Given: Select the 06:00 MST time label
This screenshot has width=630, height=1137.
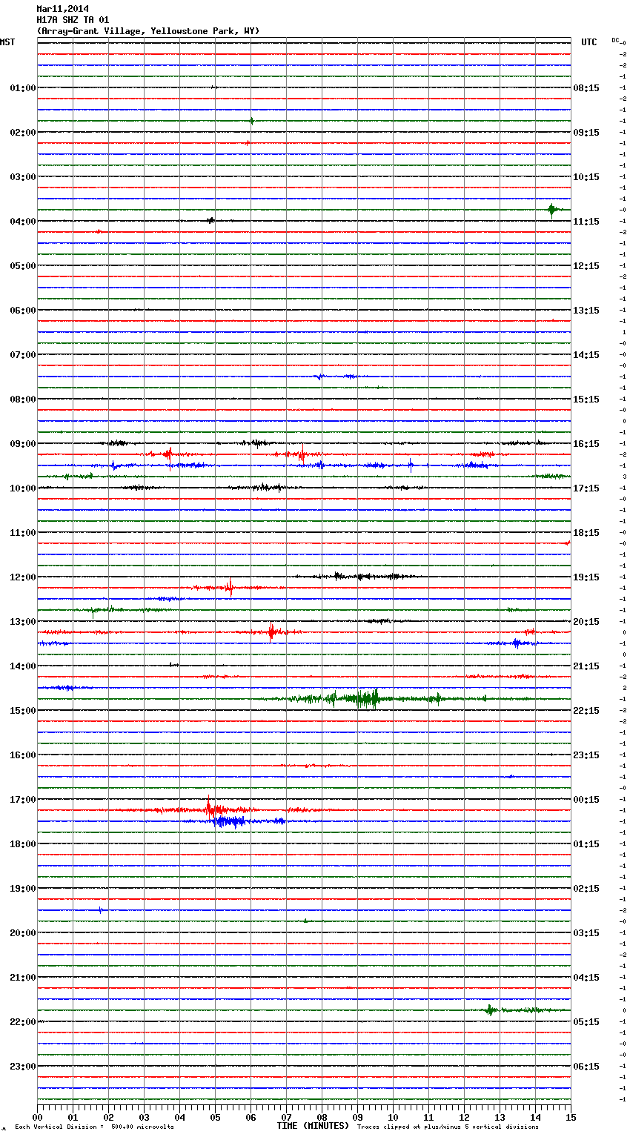Looking at the screenshot, I should pyautogui.click(x=22, y=311).
